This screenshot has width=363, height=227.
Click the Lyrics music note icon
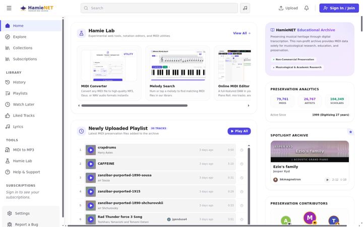[x=8, y=127]
